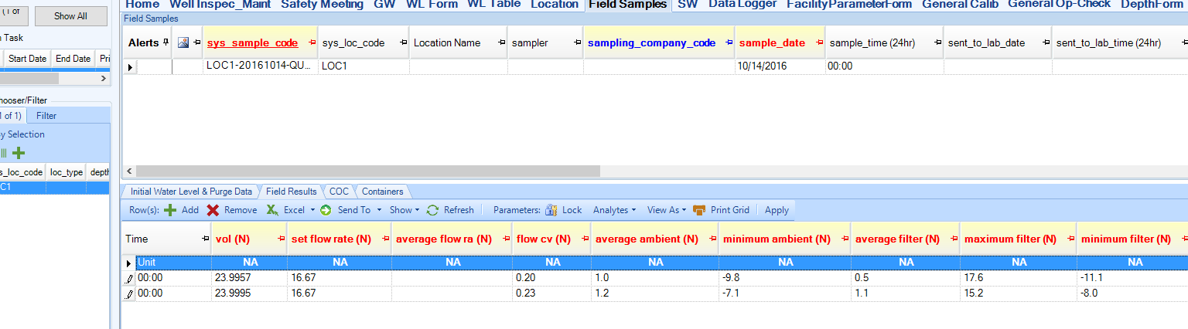Click the green plus Add row icon
The width and height of the screenshot is (1188, 329).
pos(170,210)
